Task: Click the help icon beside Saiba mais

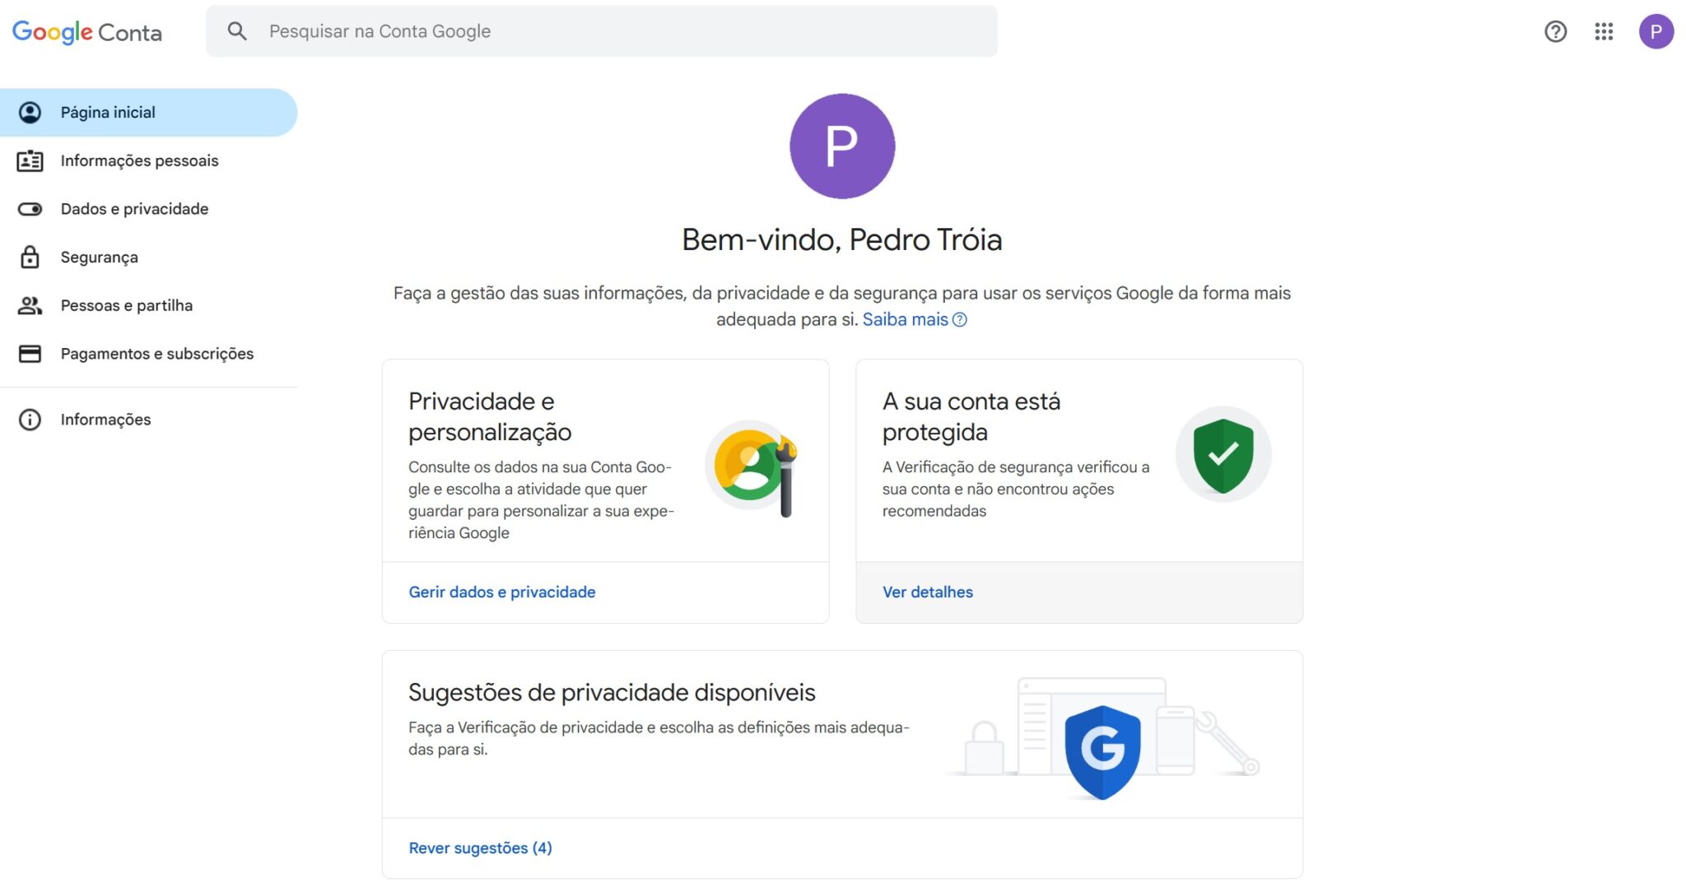Action: [x=960, y=320]
